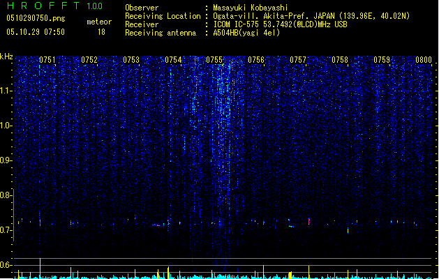Click the Observer label
This screenshot has width=439, height=279.
tap(142, 8)
